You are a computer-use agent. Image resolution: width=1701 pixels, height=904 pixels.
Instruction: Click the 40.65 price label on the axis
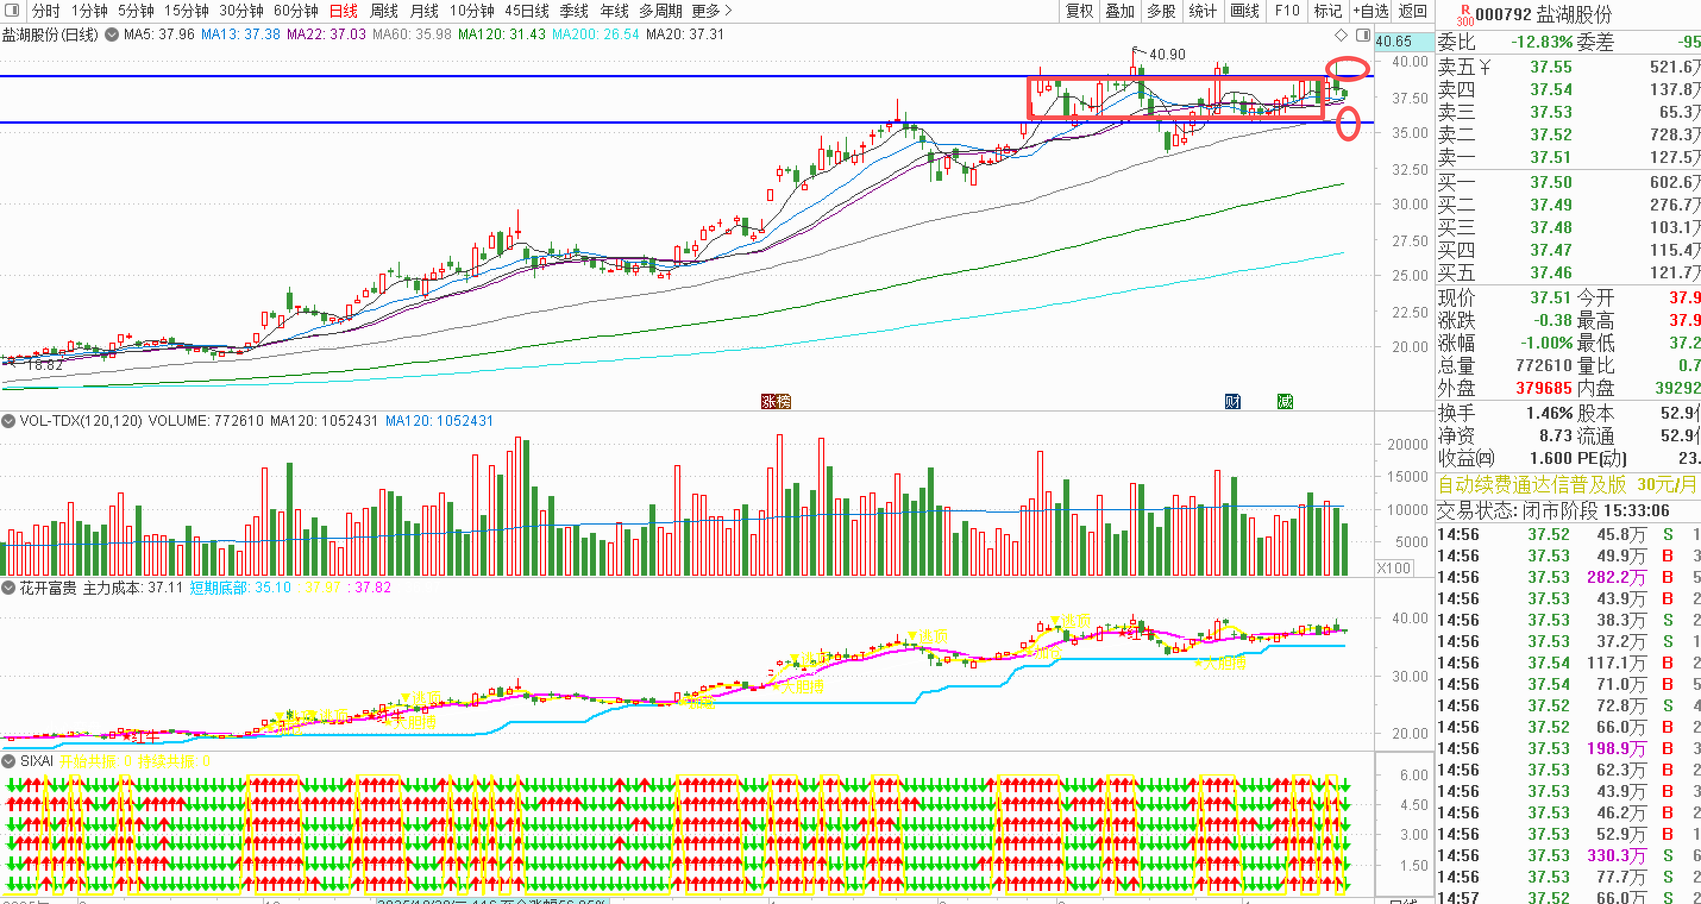click(x=1394, y=41)
